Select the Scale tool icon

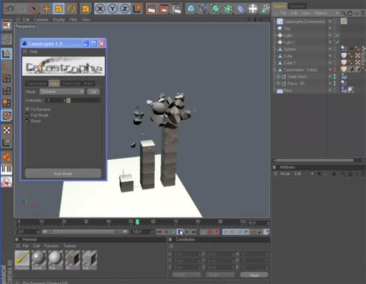click(x=59, y=9)
